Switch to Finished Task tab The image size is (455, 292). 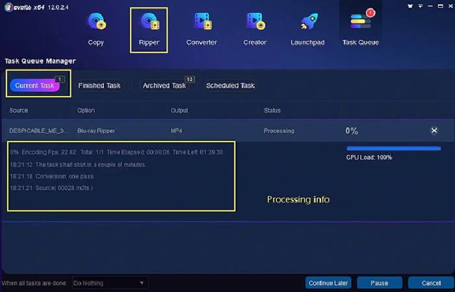point(99,86)
